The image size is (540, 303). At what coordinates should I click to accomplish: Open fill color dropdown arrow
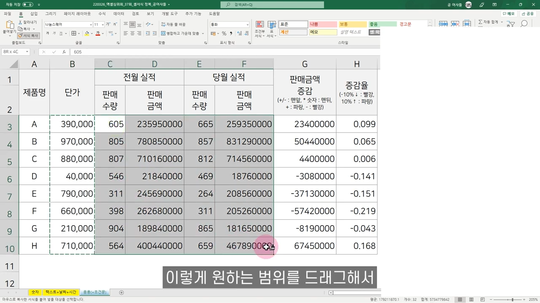coord(92,33)
